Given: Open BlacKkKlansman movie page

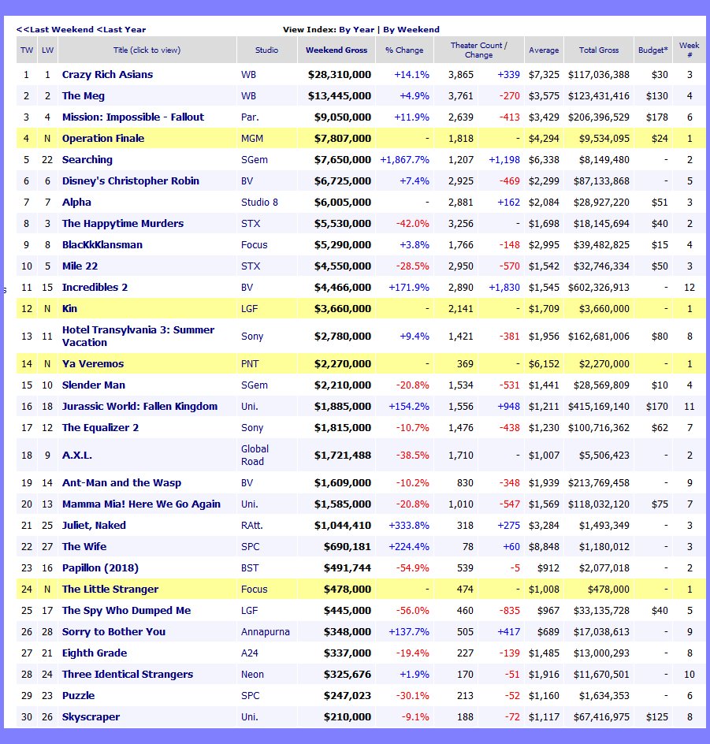Looking at the screenshot, I should coord(102,245).
